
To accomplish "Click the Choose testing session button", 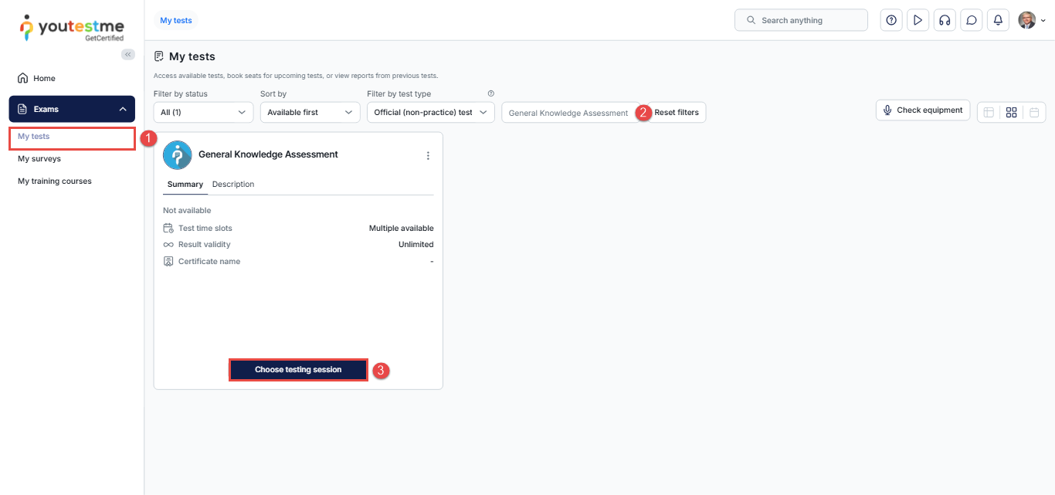I will tap(298, 370).
